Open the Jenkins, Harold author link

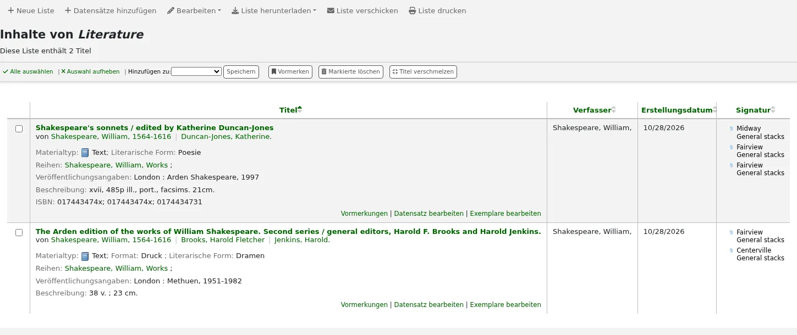click(x=302, y=239)
